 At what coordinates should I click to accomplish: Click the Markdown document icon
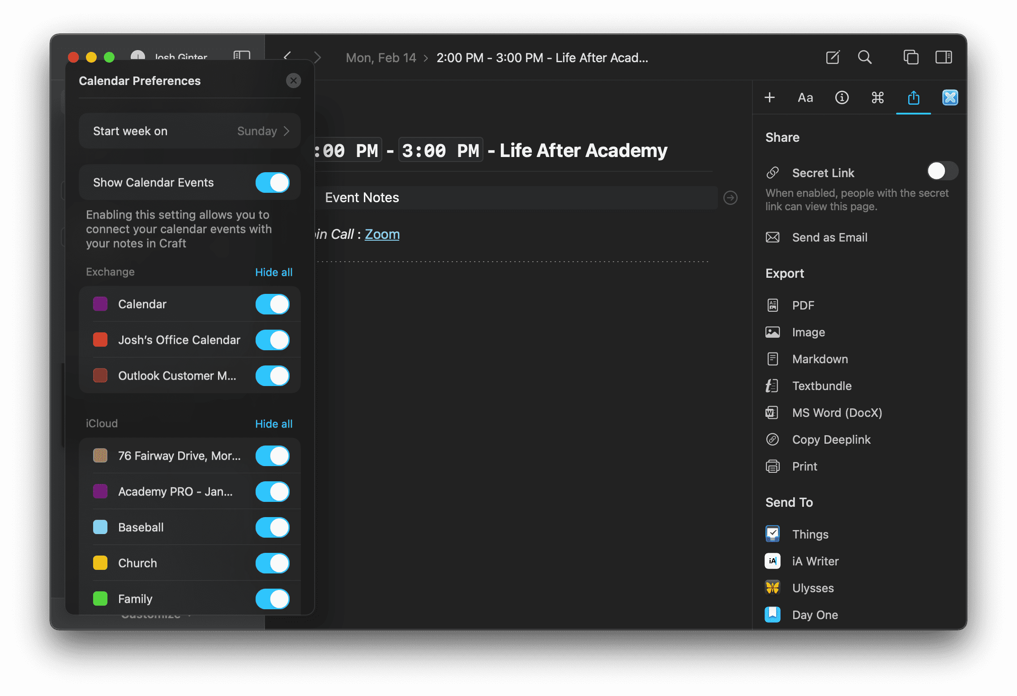coord(773,359)
